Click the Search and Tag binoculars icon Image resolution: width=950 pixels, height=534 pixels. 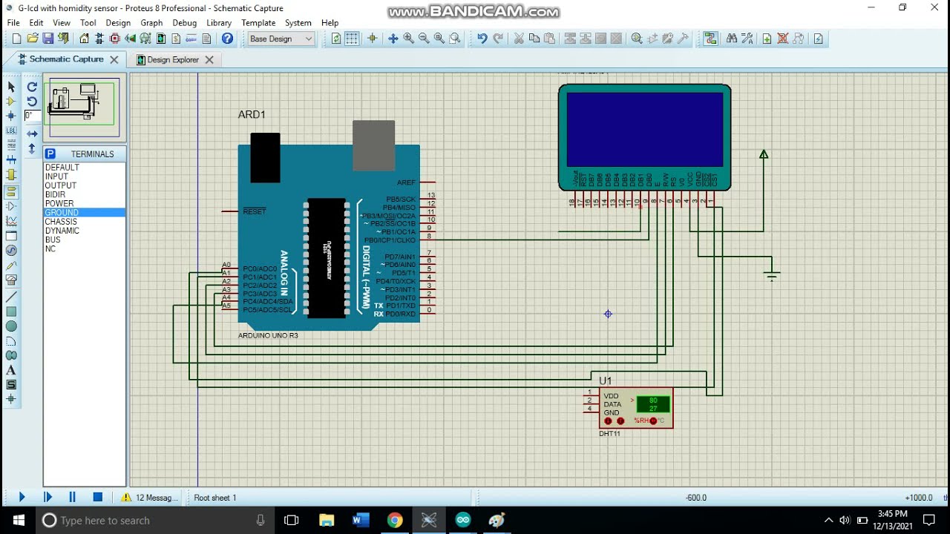point(732,39)
